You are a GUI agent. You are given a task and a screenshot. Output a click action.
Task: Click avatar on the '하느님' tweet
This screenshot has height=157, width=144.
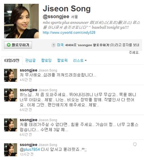pyautogui.click(x=11, y=95)
